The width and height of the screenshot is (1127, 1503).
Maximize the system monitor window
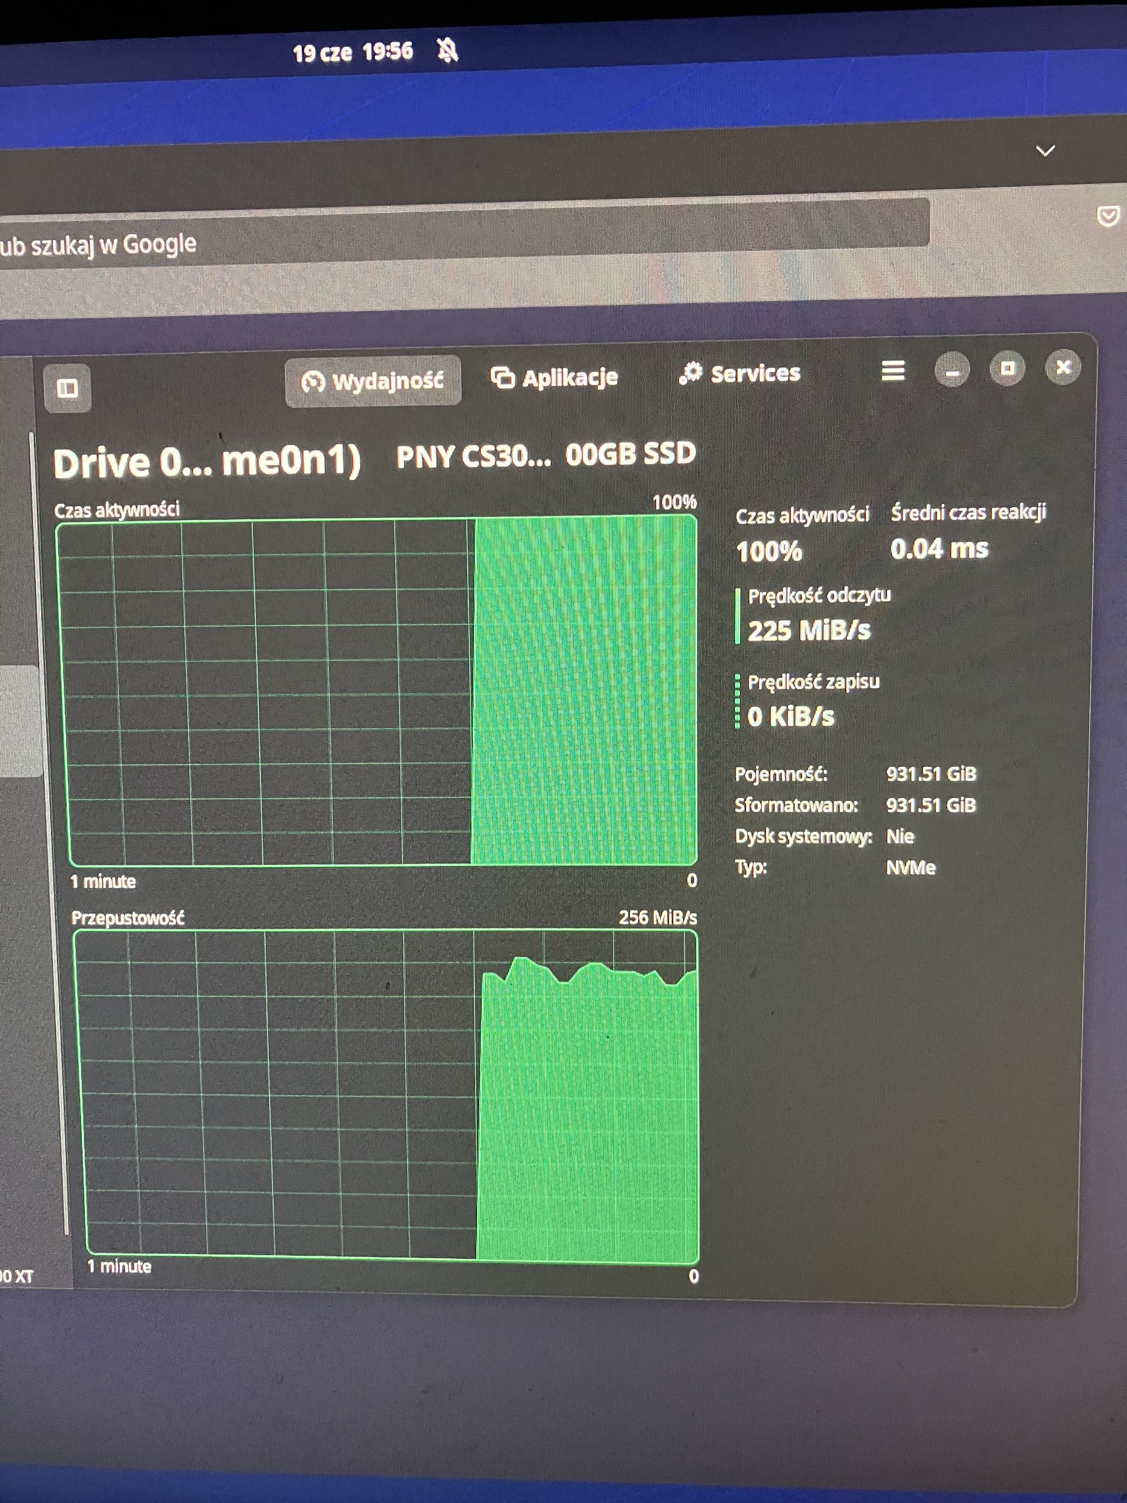(x=1007, y=368)
